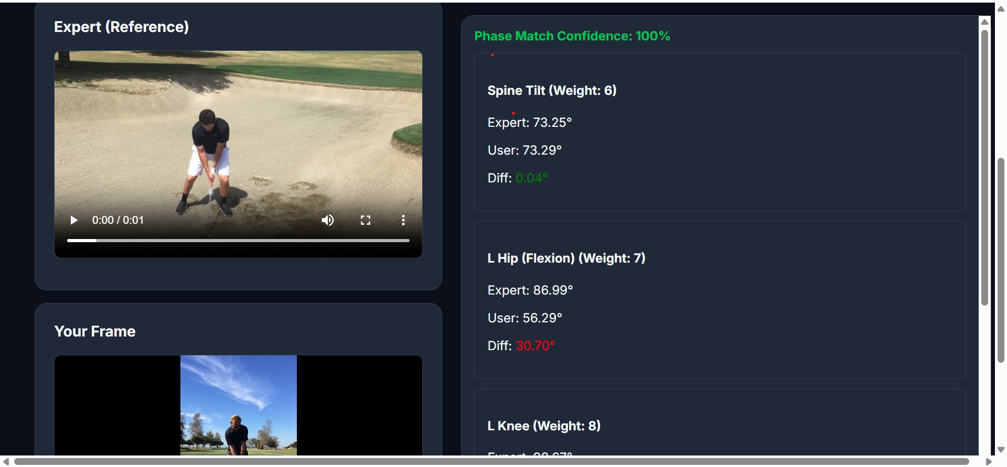Select the Spine Tilt metric card
Viewport: 1007px width, 467px height.
click(720, 132)
